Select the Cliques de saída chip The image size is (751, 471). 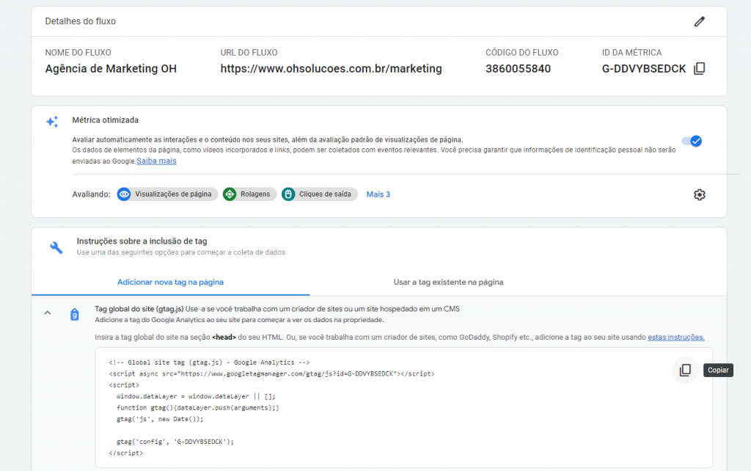[320, 194]
